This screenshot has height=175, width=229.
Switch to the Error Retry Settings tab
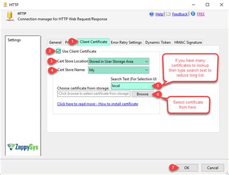[x=126, y=42]
